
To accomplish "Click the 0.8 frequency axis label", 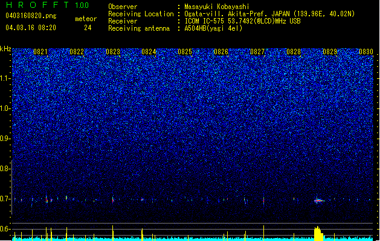I will 5,169.
